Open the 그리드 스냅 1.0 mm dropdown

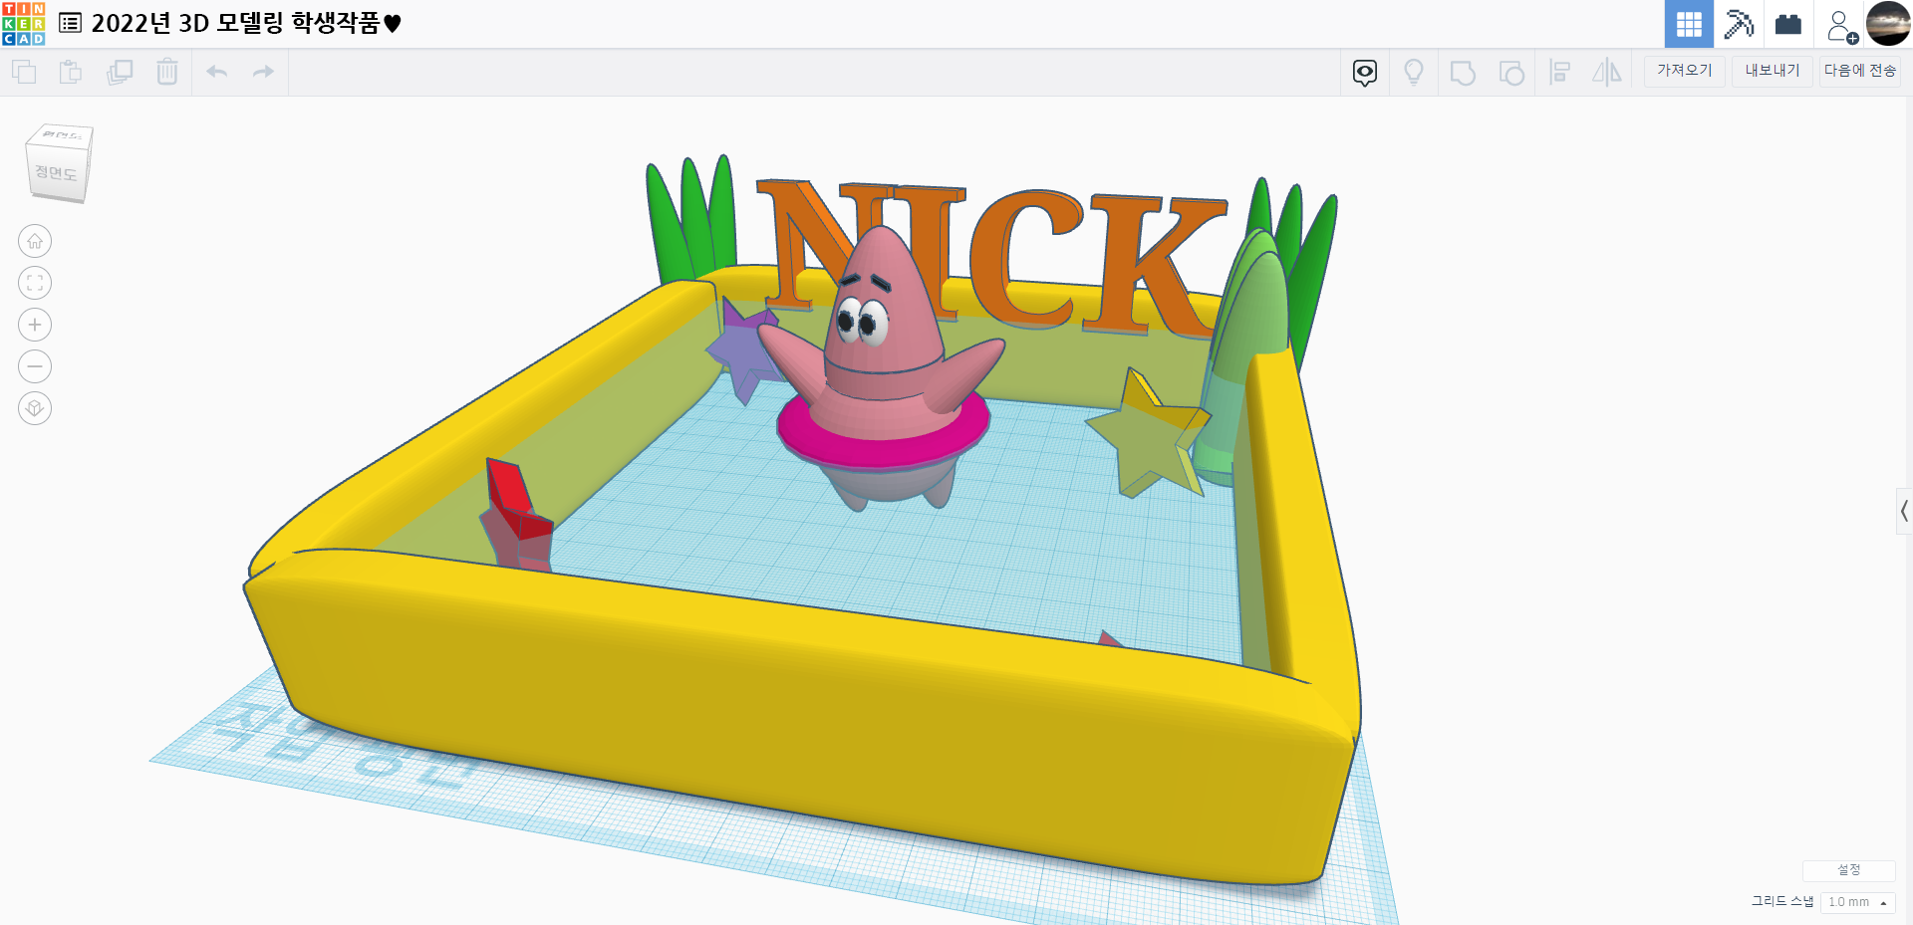point(1858,902)
